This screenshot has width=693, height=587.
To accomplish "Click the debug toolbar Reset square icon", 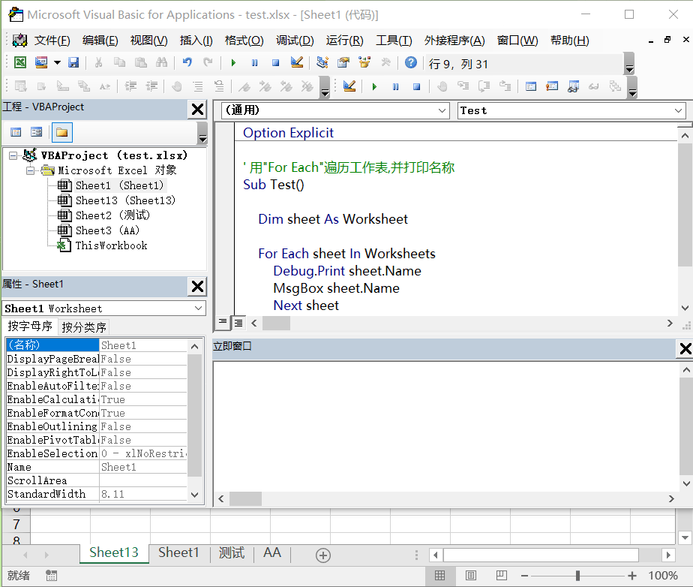I will [416, 87].
